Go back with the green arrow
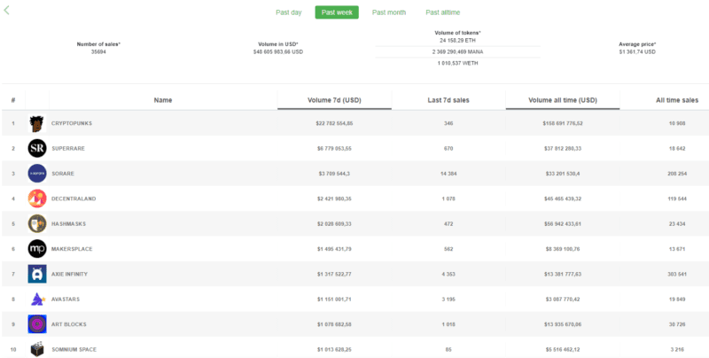Screen dimensions: 709x358 [x=6, y=10]
